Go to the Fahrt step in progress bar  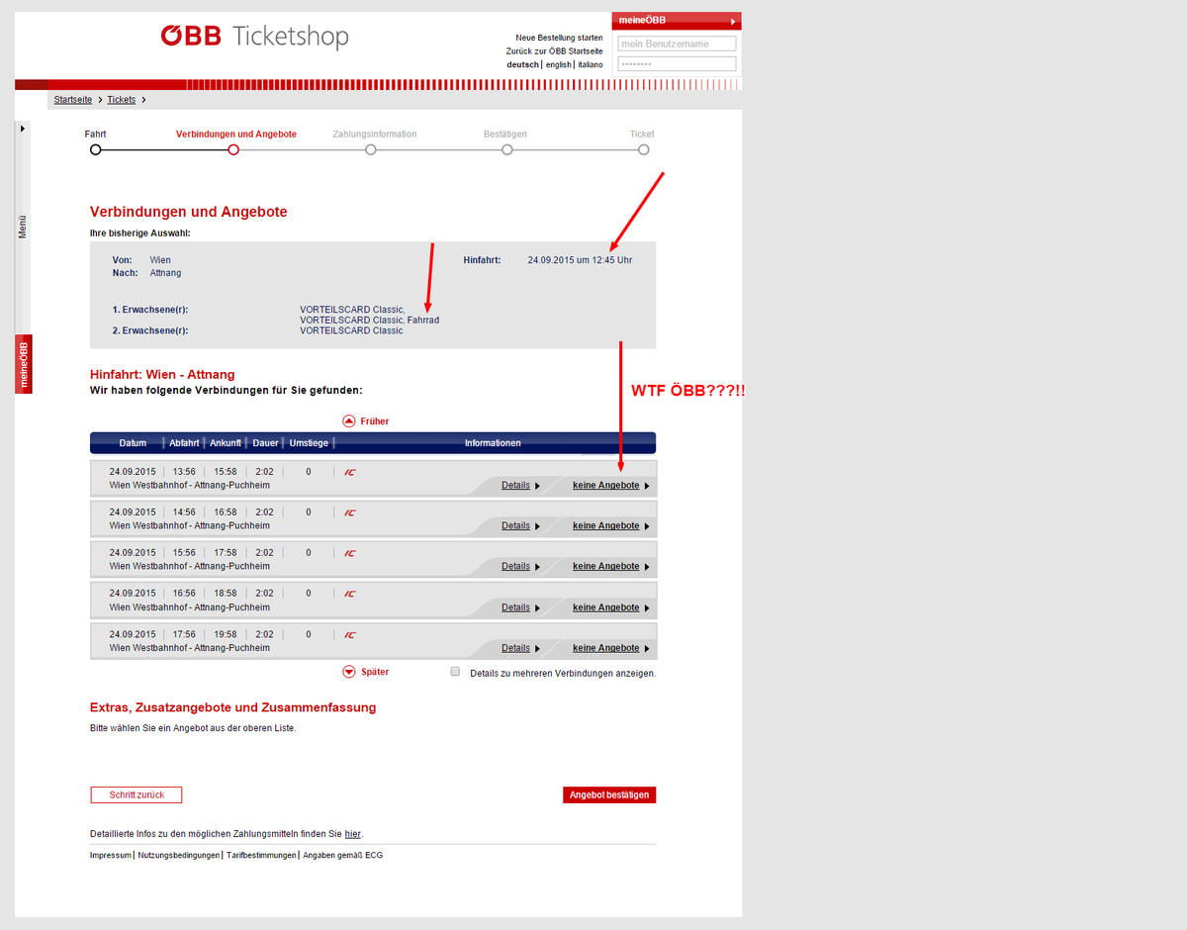[x=95, y=149]
